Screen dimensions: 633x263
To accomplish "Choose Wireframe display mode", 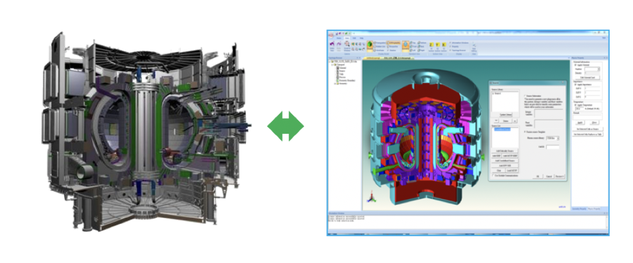I will [379, 51].
